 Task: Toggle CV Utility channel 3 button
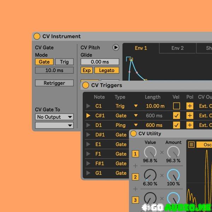135,200
